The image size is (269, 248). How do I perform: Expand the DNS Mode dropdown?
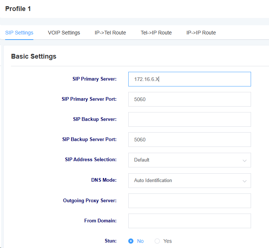[189, 181]
